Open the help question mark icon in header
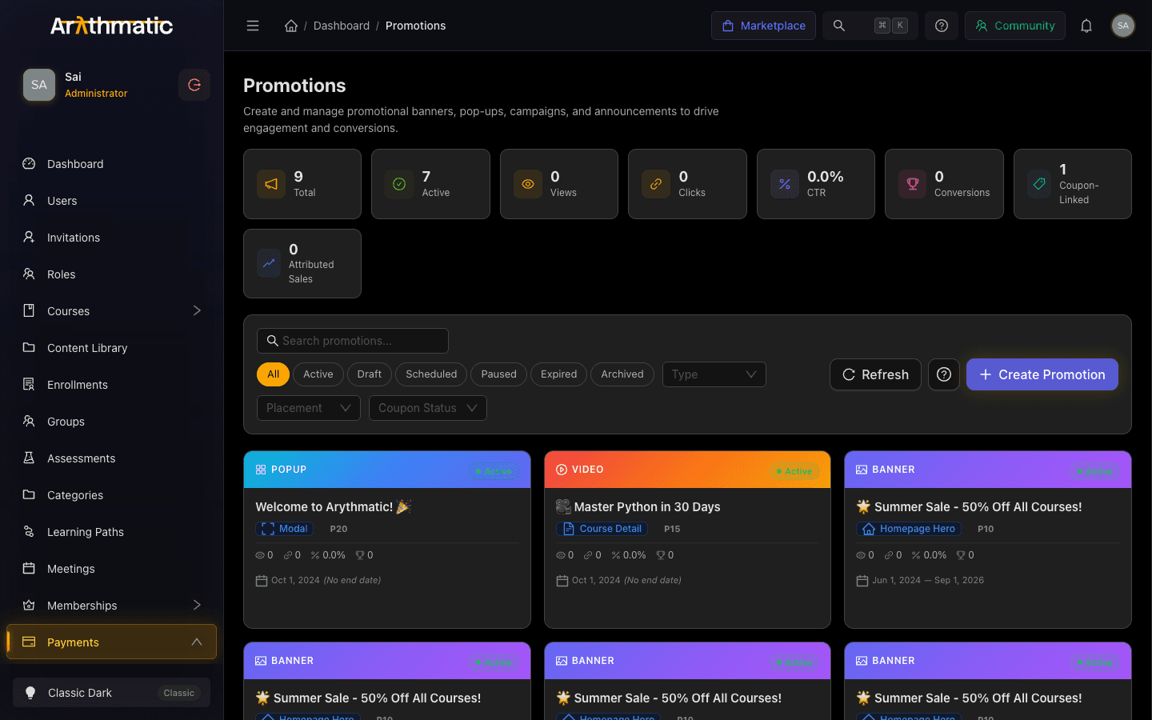The width and height of the screenshot is (1152, 720). [942, 26]
